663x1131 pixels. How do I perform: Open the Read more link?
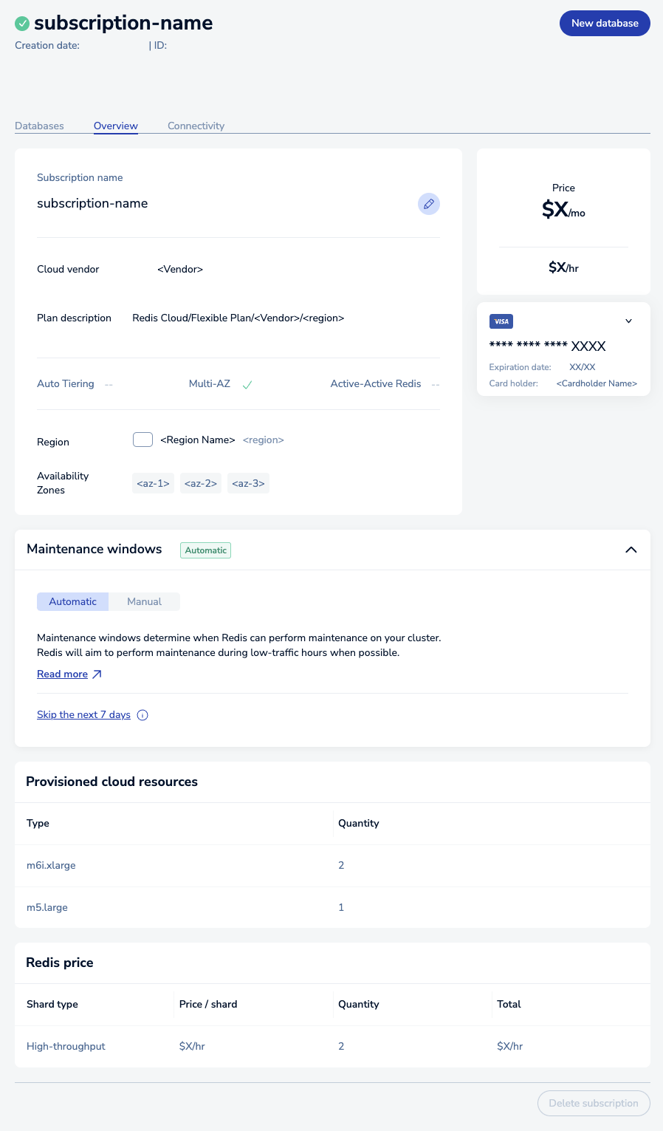tap(62, 674)
